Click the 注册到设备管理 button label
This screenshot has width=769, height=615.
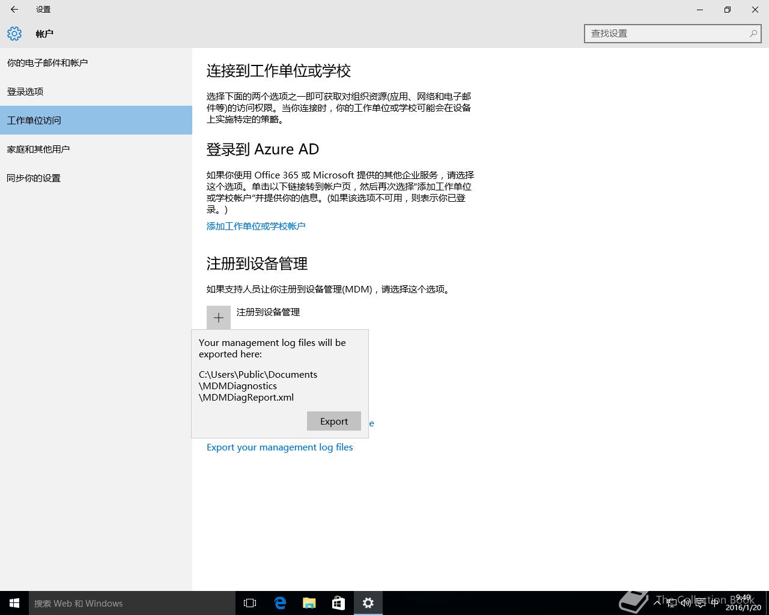point(268,312)
